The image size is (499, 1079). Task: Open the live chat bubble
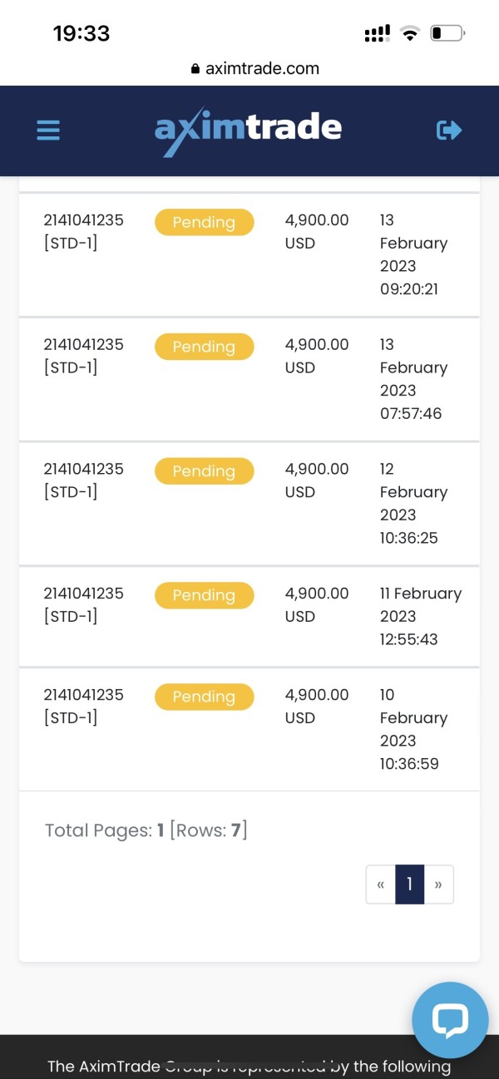pos(450,1020)
